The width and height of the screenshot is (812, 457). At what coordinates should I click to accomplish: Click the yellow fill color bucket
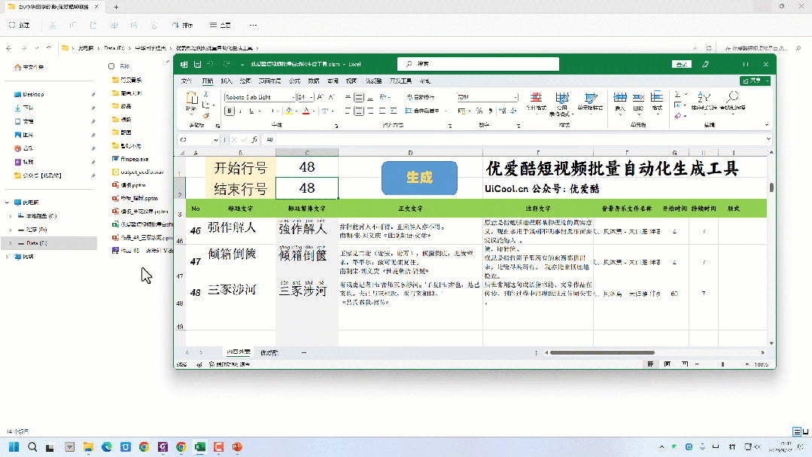tap(289, 111)
